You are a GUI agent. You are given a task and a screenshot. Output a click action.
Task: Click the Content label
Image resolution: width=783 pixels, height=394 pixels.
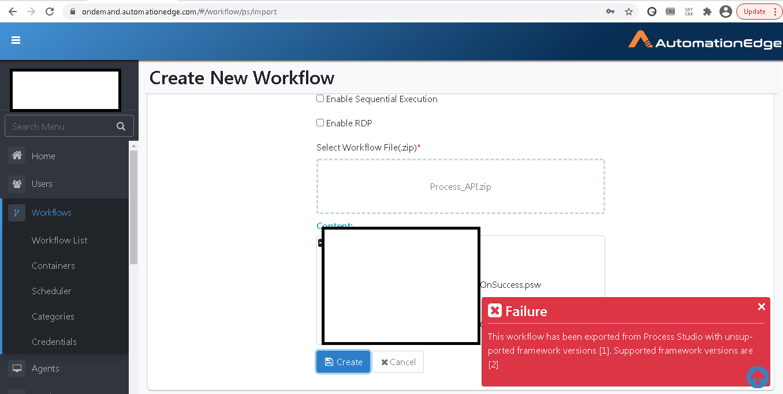334,226
